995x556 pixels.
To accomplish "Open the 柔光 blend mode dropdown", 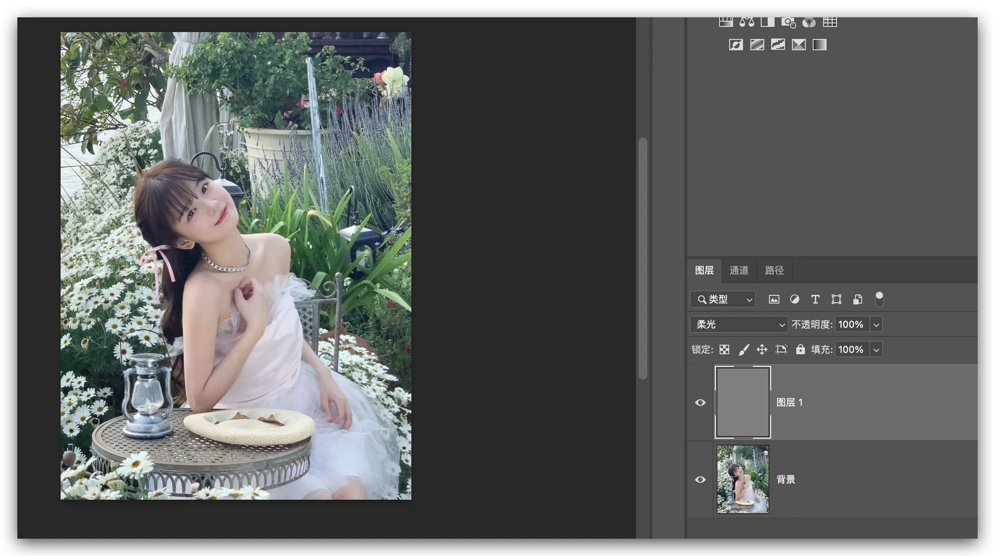I will [x=738, y=324].
